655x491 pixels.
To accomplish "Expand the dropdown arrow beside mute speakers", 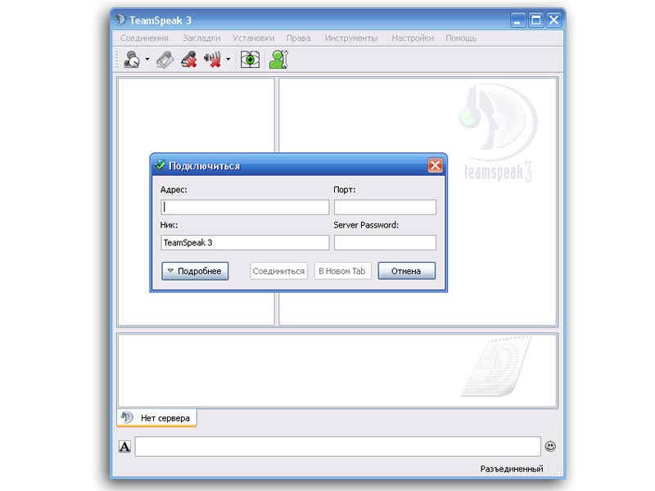I will pyautogui.click(x=228, y=60).
